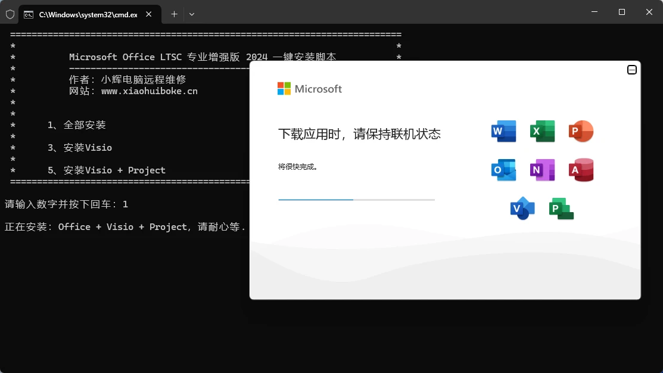Close the cmd.exe tab
Screen dimensions: 663x373
(149, 14)
